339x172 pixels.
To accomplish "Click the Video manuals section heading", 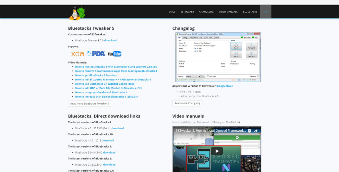I will 188,116.
